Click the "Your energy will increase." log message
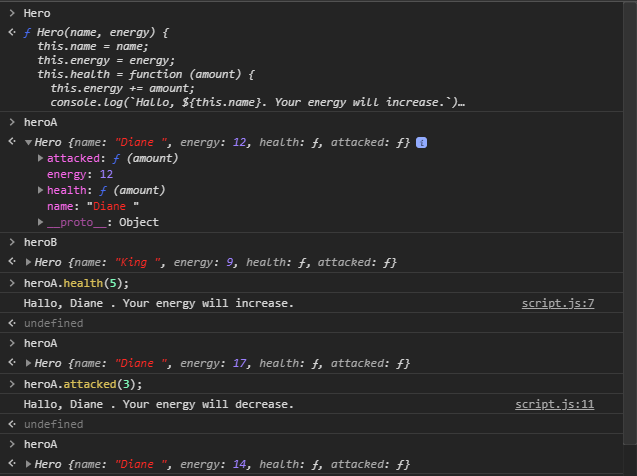 coord(158,303)
